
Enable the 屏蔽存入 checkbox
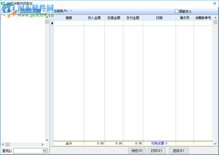[x=176, y=11]
